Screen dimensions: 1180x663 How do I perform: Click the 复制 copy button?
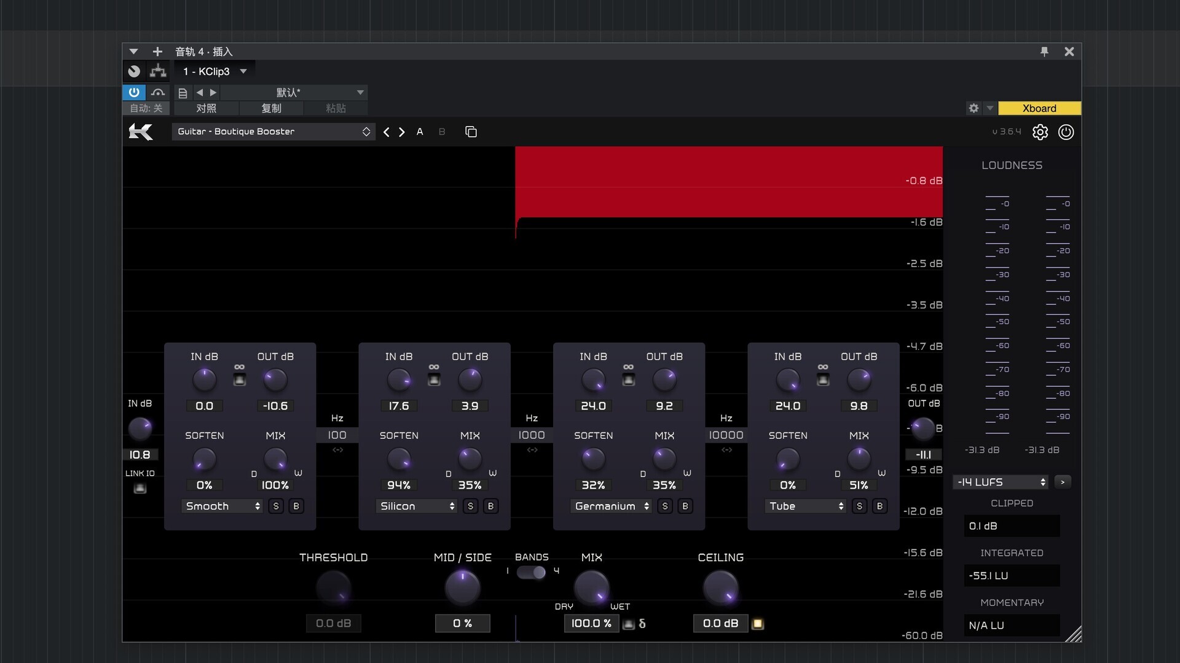pyautogui.click(x=271, y=108)
